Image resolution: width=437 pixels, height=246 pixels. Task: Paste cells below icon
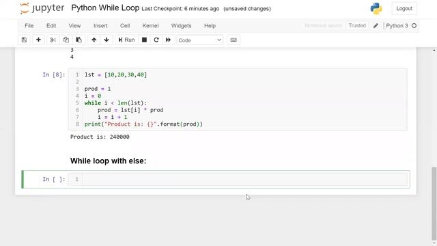79,40
